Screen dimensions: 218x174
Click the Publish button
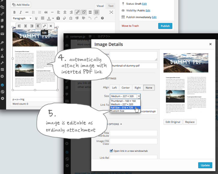(165, 26)
